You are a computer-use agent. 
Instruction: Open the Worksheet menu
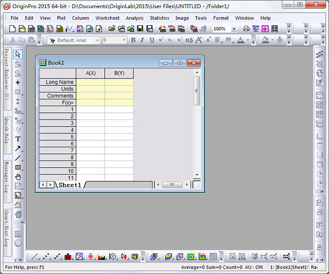107,18
